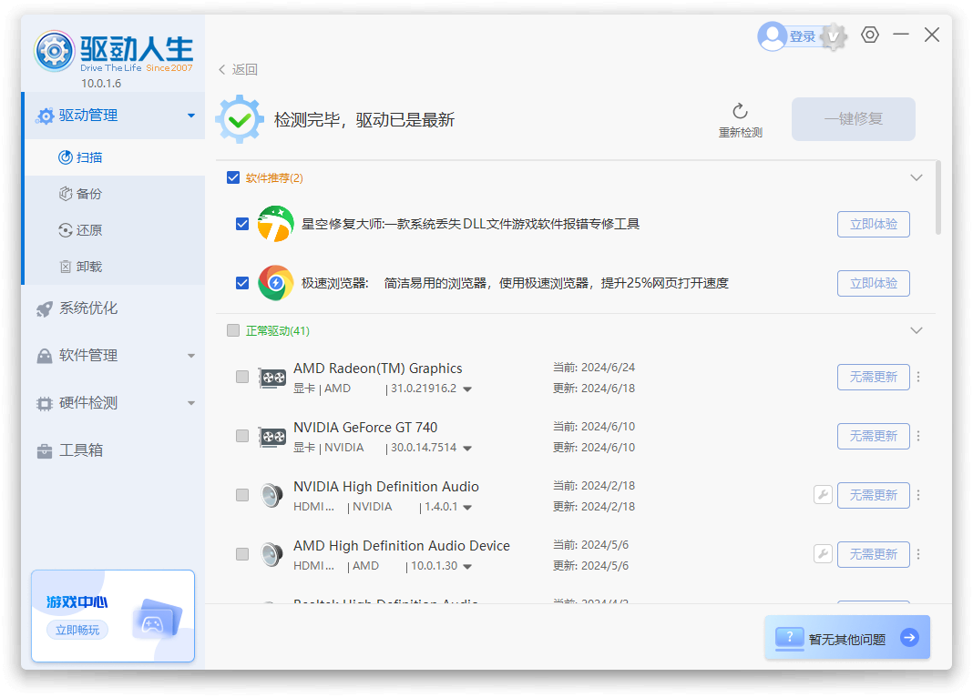This screenshot has height=697, width=973.
Task: Click the wrench icon for NVIDIA High Definition Audio
Action: pyautogui.click(x=823, y=495)
